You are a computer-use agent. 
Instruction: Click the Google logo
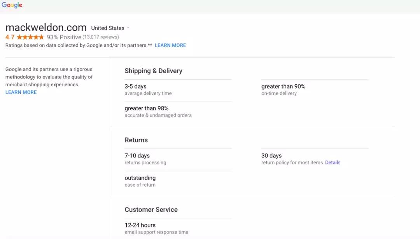[x=12, y=5]
